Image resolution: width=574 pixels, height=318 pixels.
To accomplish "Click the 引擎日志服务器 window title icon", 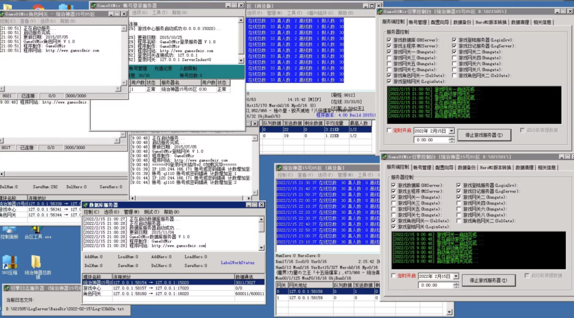I will [x=4, y=288].
